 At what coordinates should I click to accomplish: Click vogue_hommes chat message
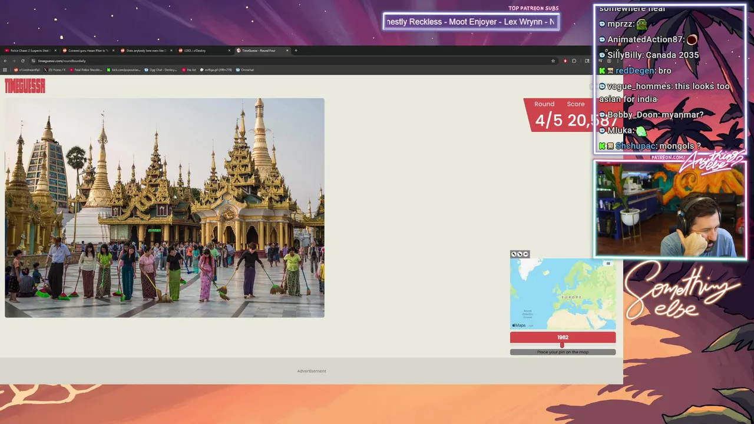point(664,92)
